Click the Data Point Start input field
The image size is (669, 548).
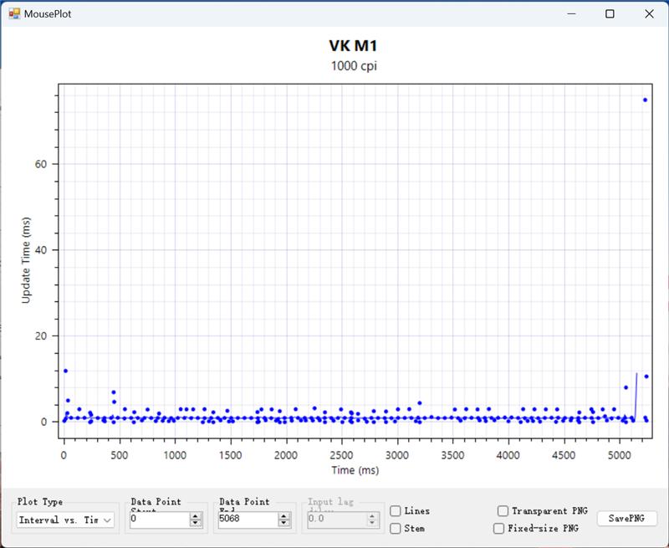click(159, 520)
